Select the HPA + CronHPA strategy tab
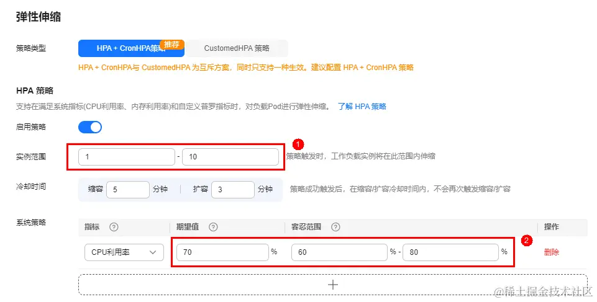Viewport: 597px width, 302px height. (131, 48)
